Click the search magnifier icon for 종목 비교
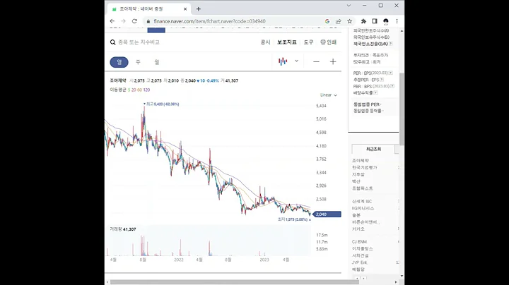This screenshot has width=509, height=285. [x=112, y=42]
